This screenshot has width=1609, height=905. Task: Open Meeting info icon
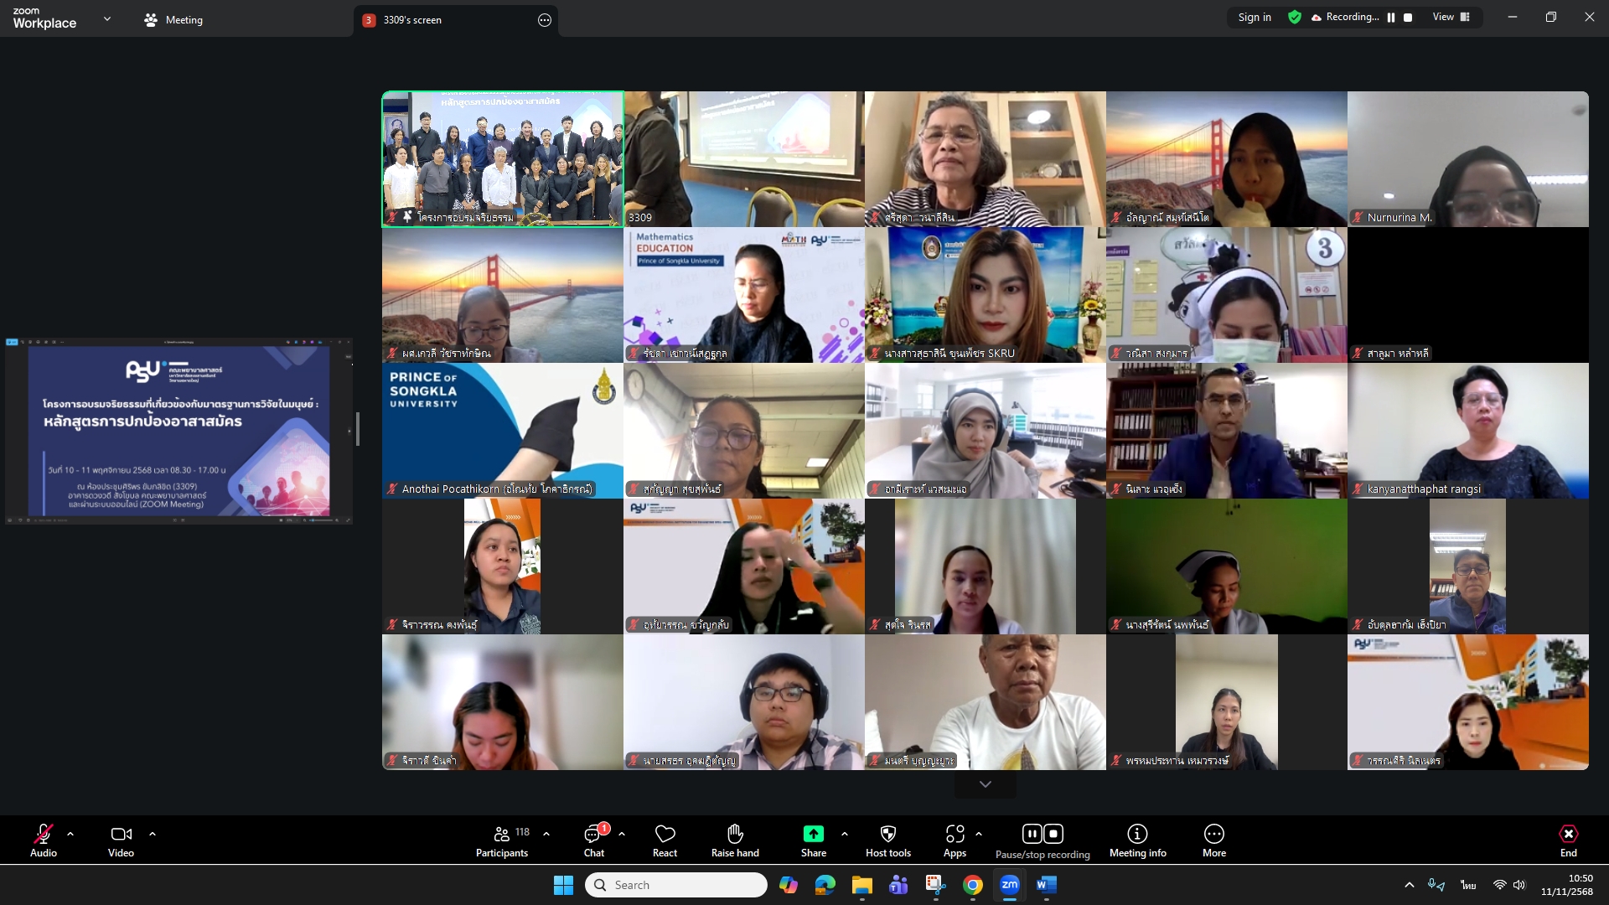1137,835
